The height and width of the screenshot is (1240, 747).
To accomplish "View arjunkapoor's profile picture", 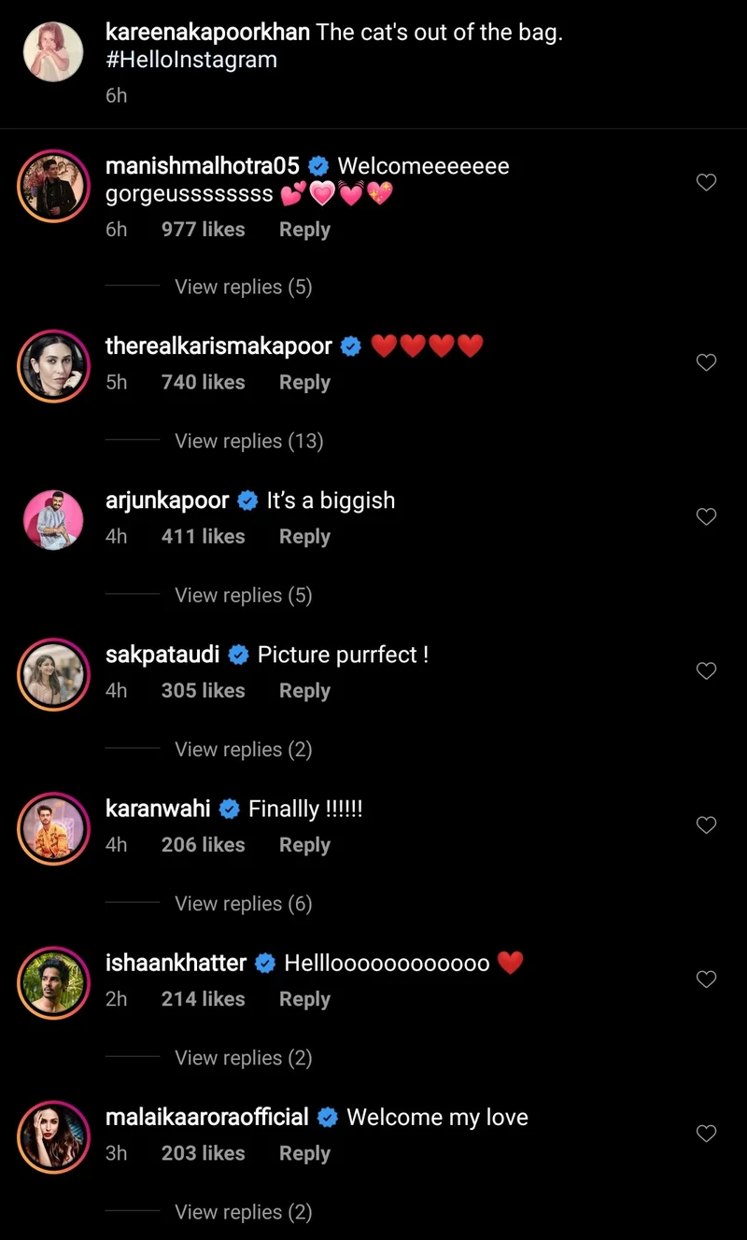I will (53, 517).
